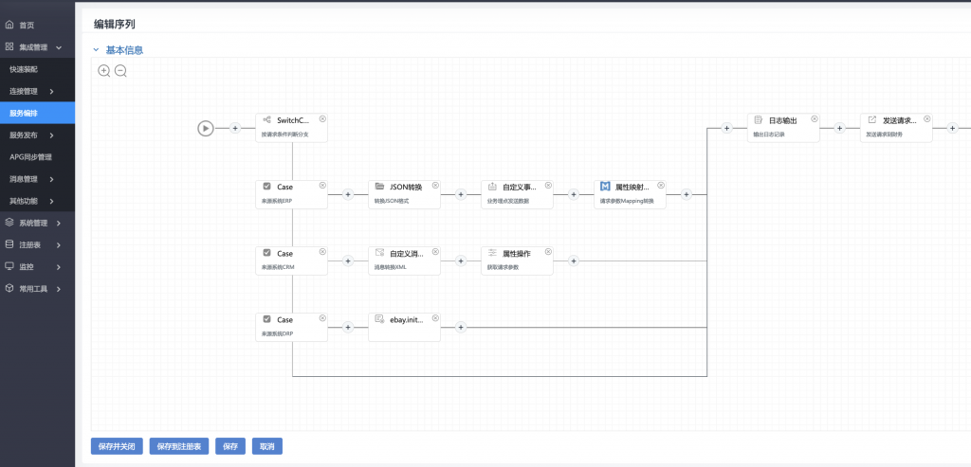Click the 保存并关闭 button

117,446
